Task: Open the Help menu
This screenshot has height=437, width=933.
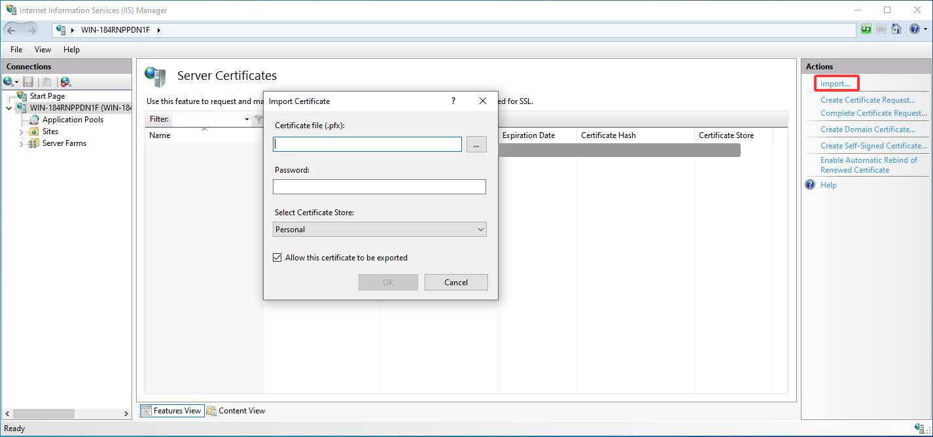Action: pyautogui.click(x=71, y=50)
